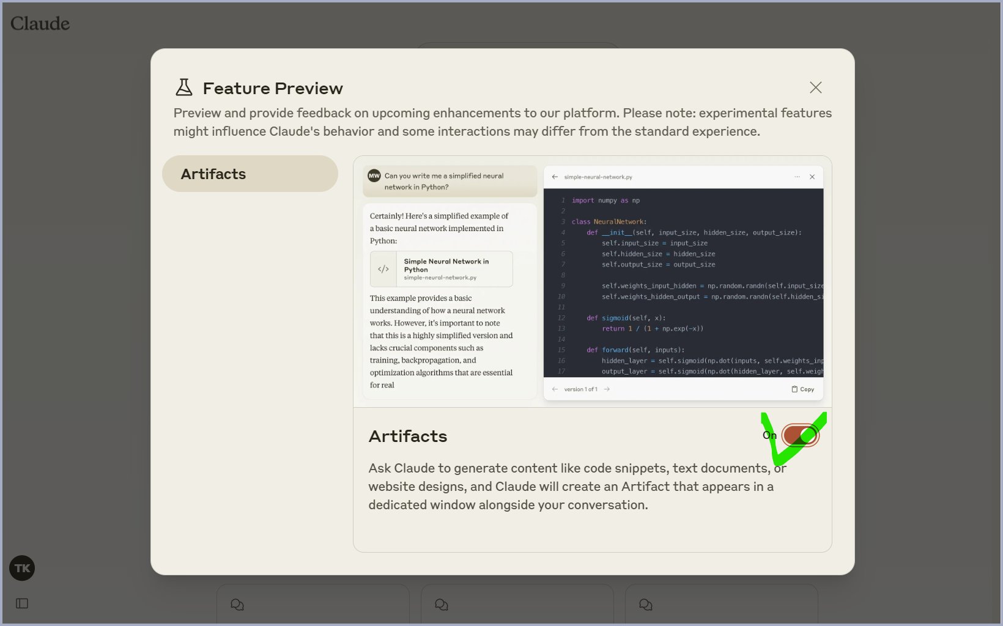Screen dimensions: 1003x626
Task: Click previous version arrow in preview
Action: [555, 389]
